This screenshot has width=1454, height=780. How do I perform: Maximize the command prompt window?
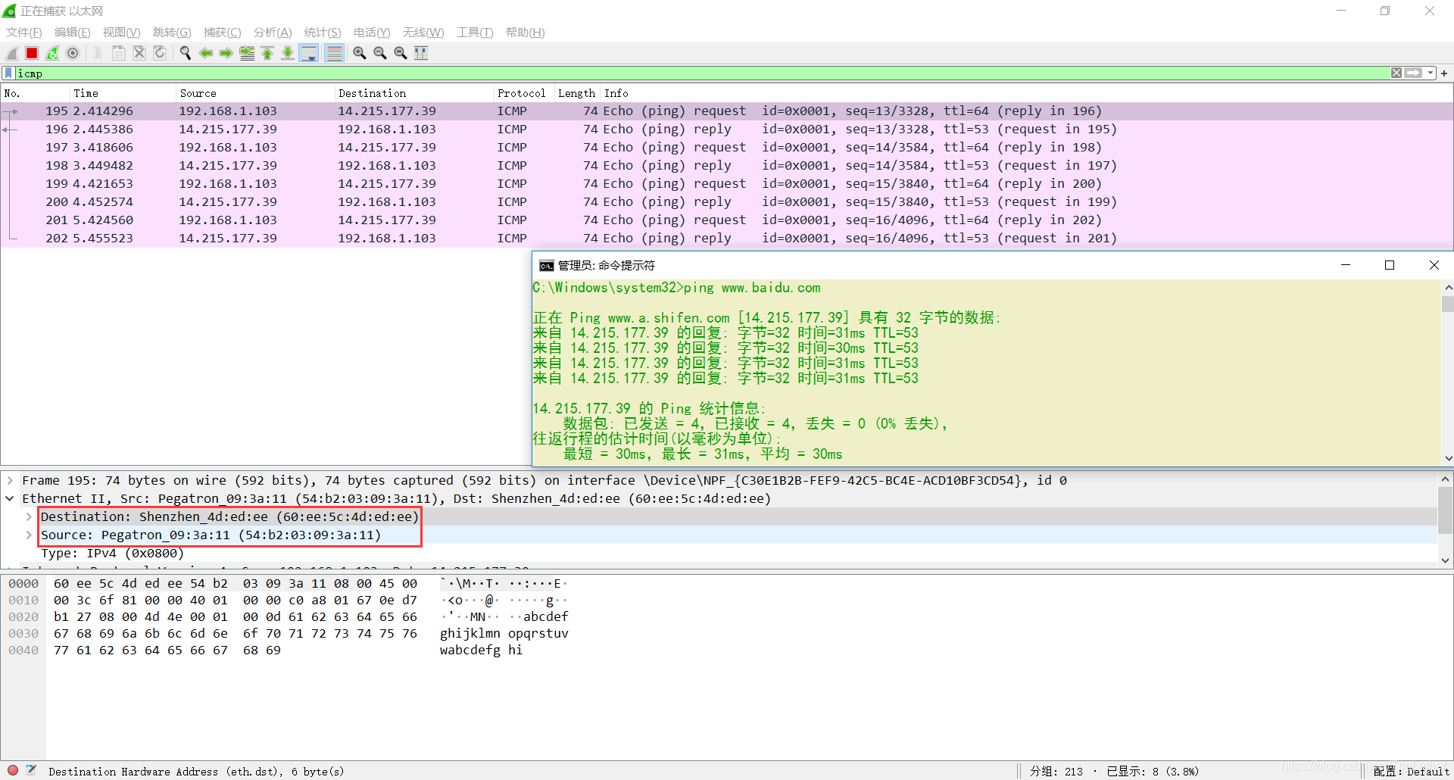1390,265
